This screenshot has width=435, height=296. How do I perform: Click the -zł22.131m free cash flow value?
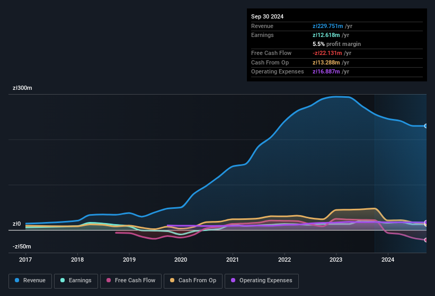tap(327, 53)
